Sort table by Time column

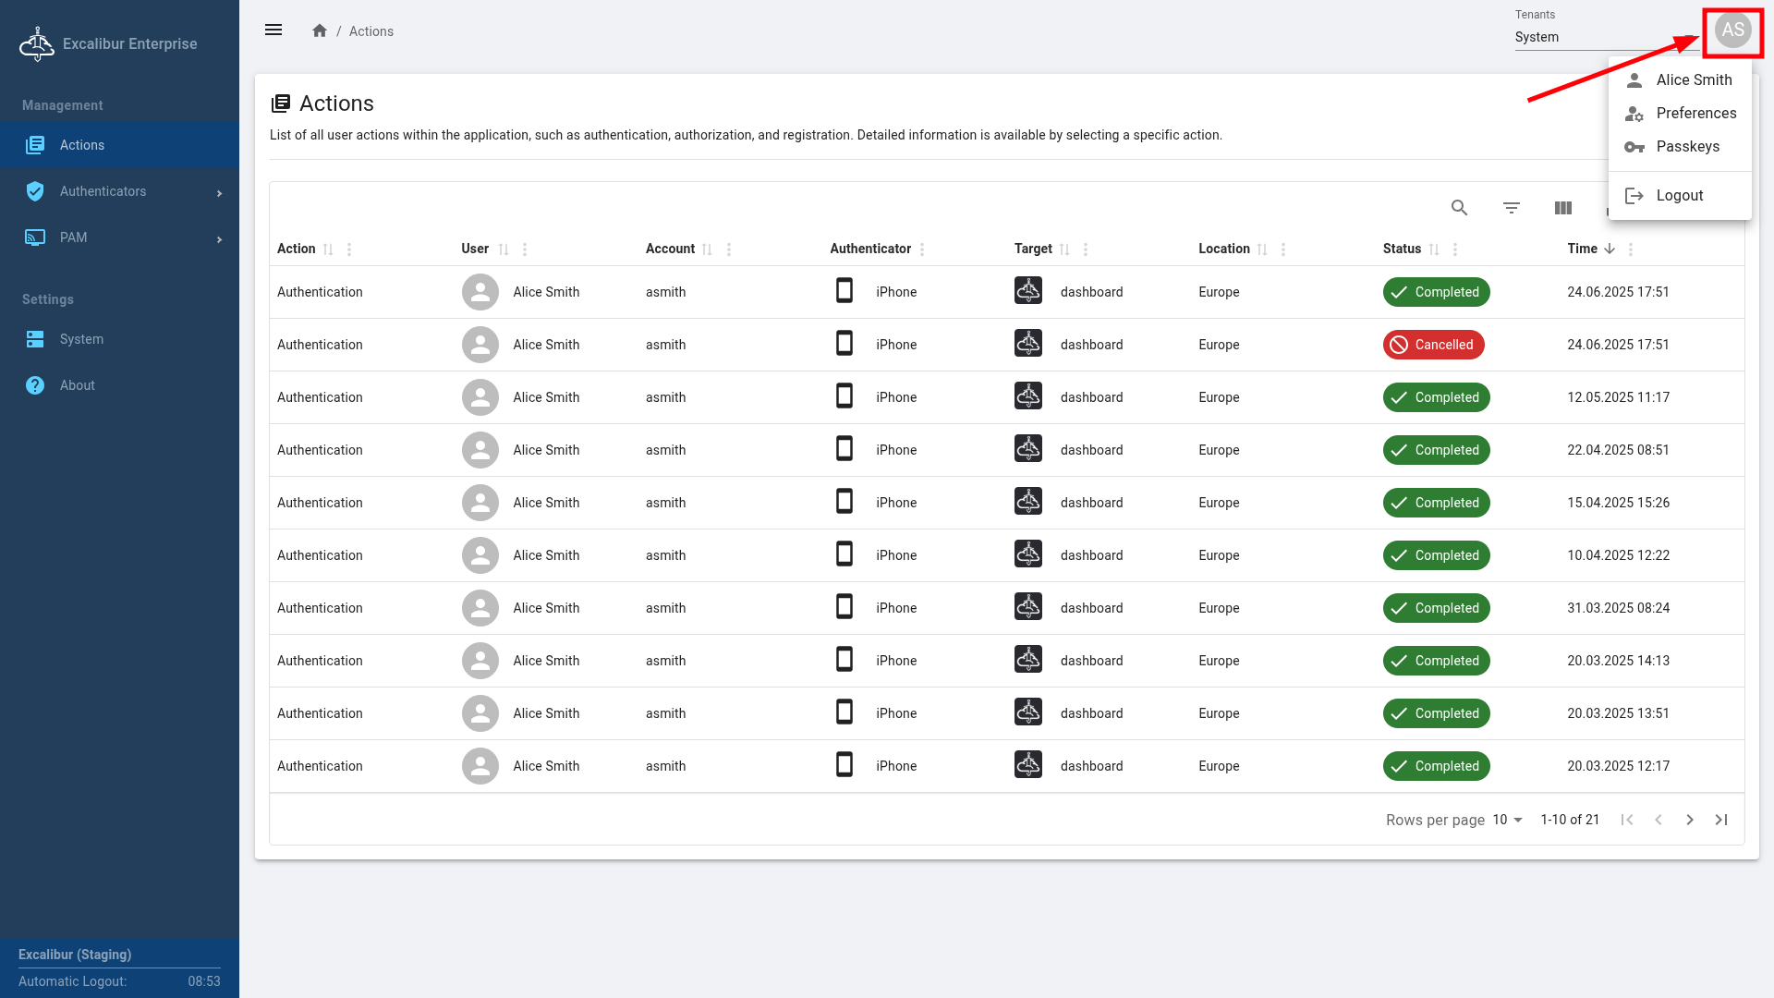point(1610,249)
